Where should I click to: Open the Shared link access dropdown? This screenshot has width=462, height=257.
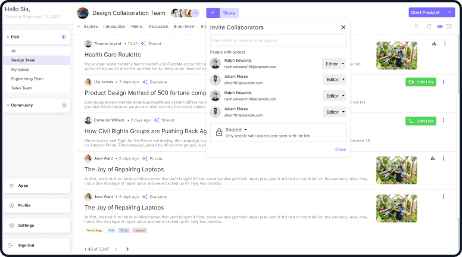point(236,130)
